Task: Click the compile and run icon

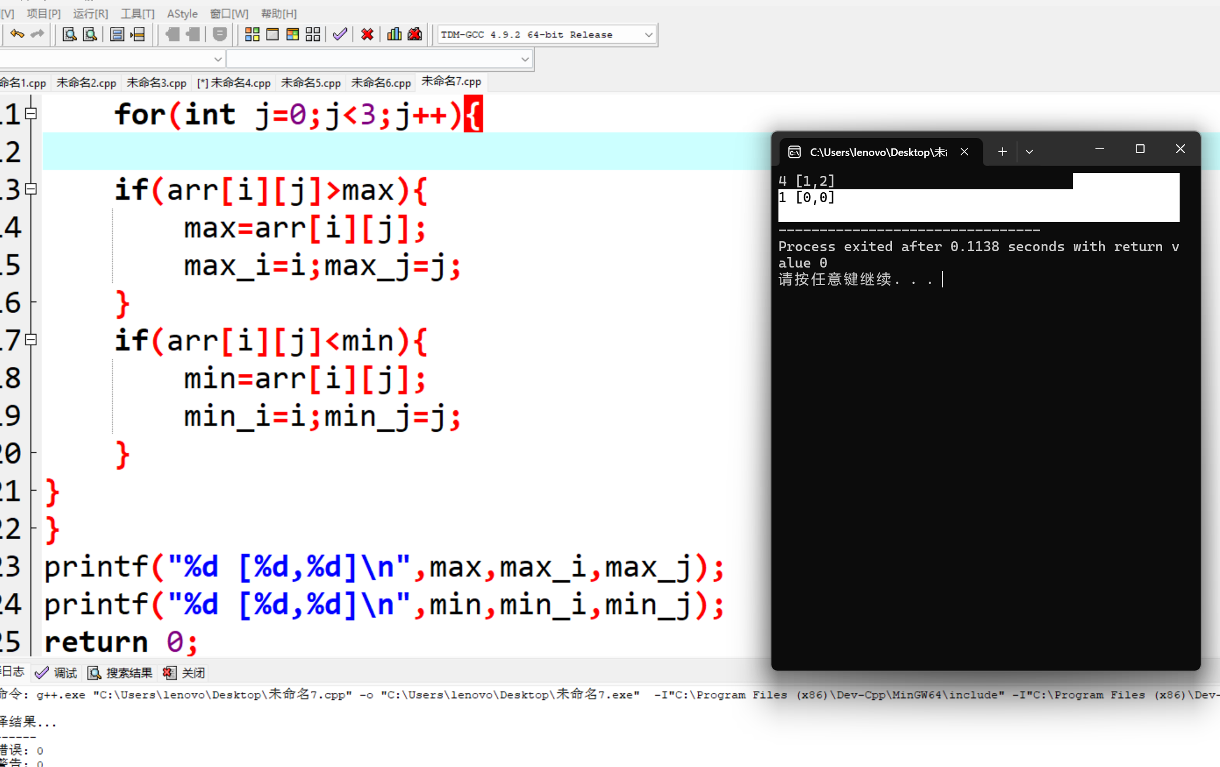Action: click(x=292, y=34)
